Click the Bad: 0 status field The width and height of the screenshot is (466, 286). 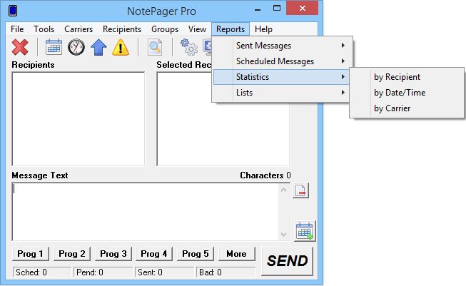pos(226,272)
